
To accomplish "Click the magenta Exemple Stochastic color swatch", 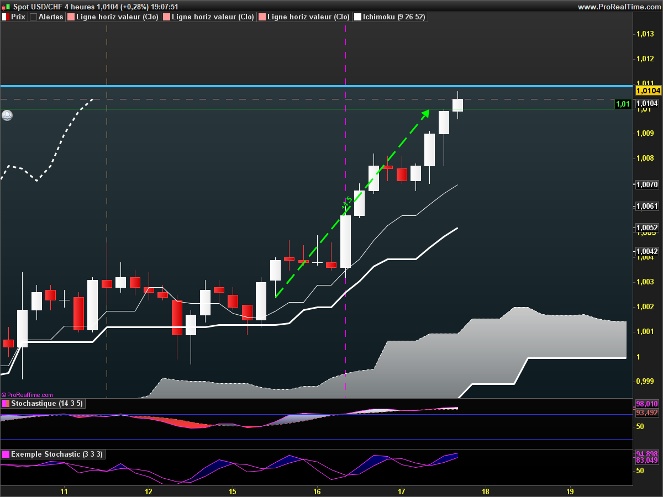I will [x=6, y=454].
